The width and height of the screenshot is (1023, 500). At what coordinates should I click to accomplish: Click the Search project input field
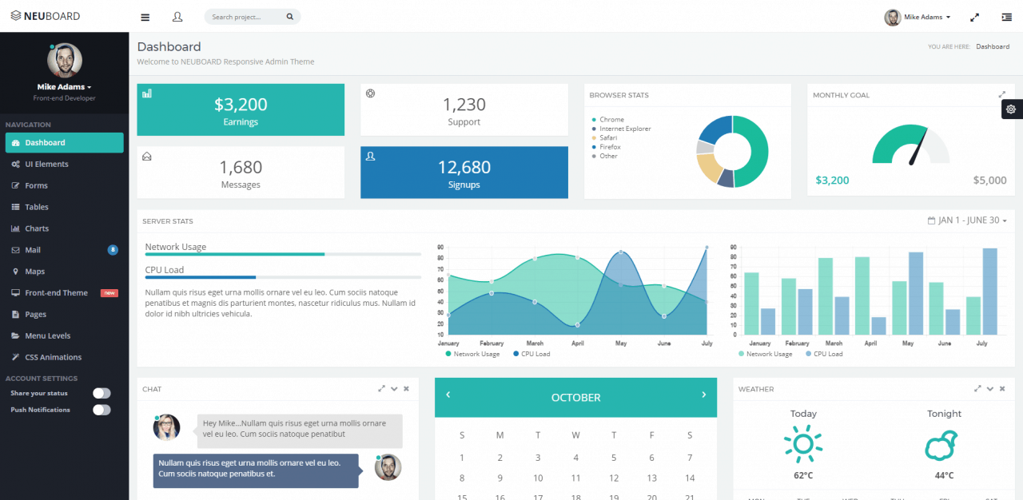(x=253, y=17)
